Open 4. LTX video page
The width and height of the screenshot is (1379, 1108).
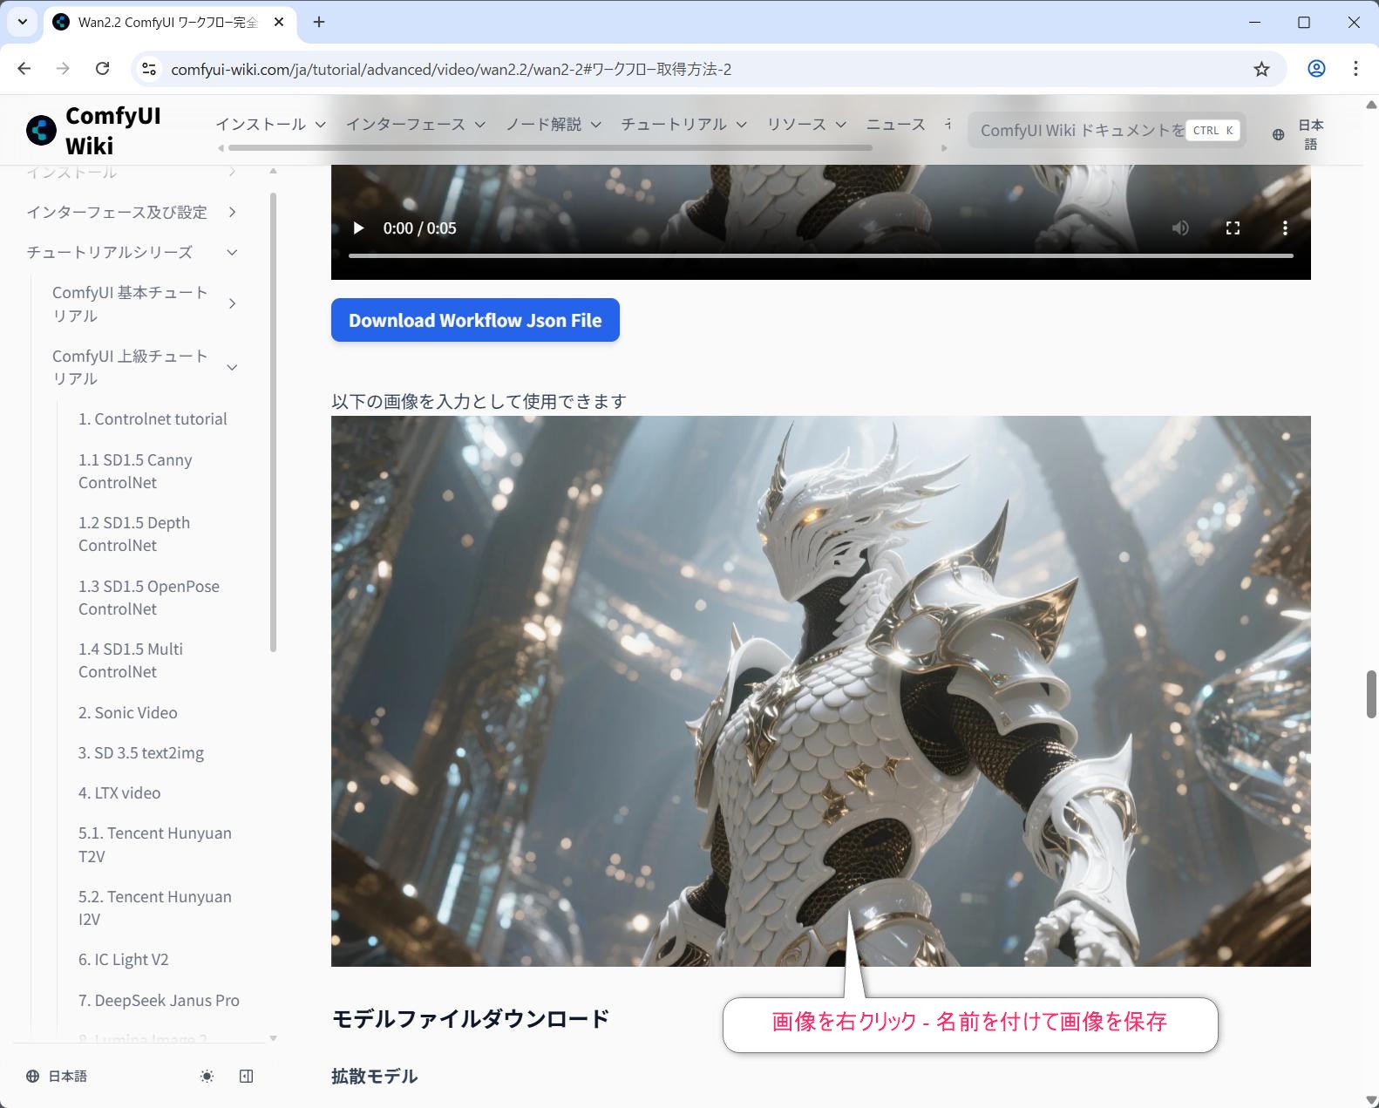click(119, 792)
